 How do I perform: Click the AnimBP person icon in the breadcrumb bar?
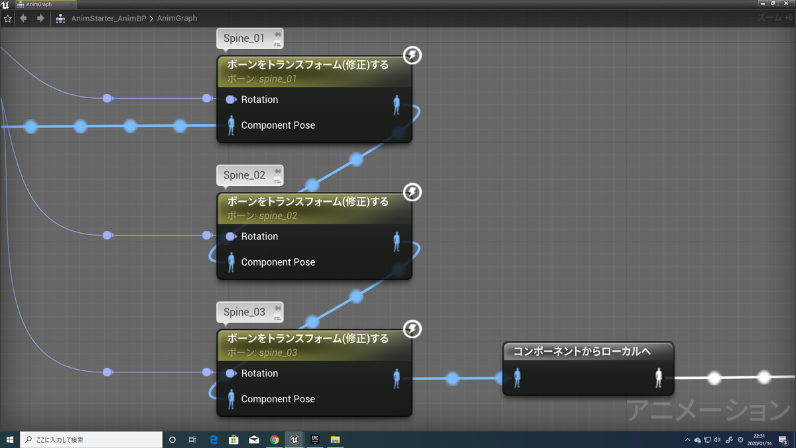point(60,19)
